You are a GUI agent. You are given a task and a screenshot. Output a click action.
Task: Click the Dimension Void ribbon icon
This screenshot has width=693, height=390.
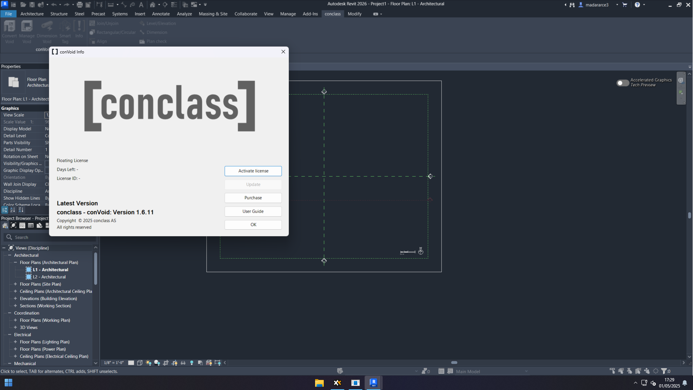pyautogui.click(x=47, y=32)
